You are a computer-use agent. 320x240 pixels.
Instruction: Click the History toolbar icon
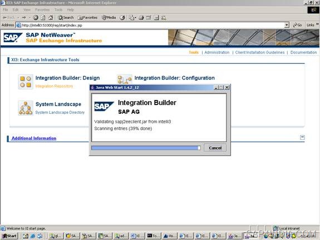pos(122,18)
